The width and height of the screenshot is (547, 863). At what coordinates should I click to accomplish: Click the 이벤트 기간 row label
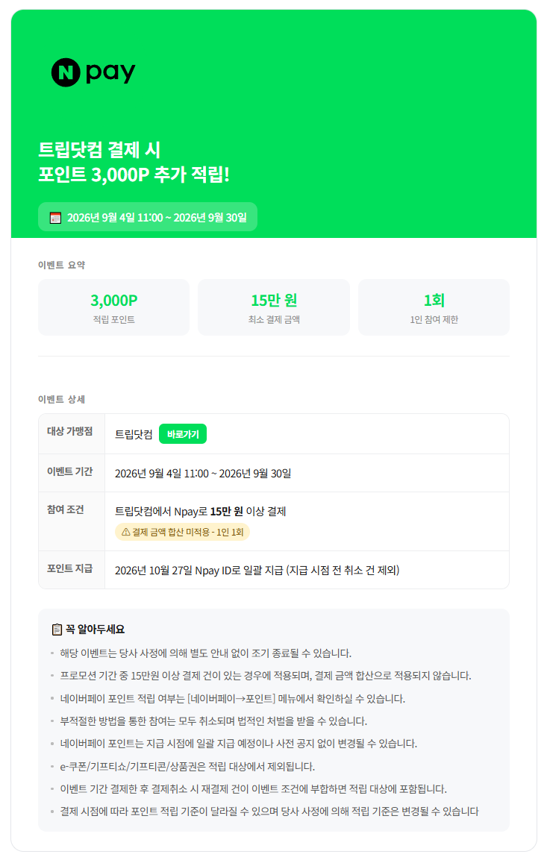coord(70,471)
